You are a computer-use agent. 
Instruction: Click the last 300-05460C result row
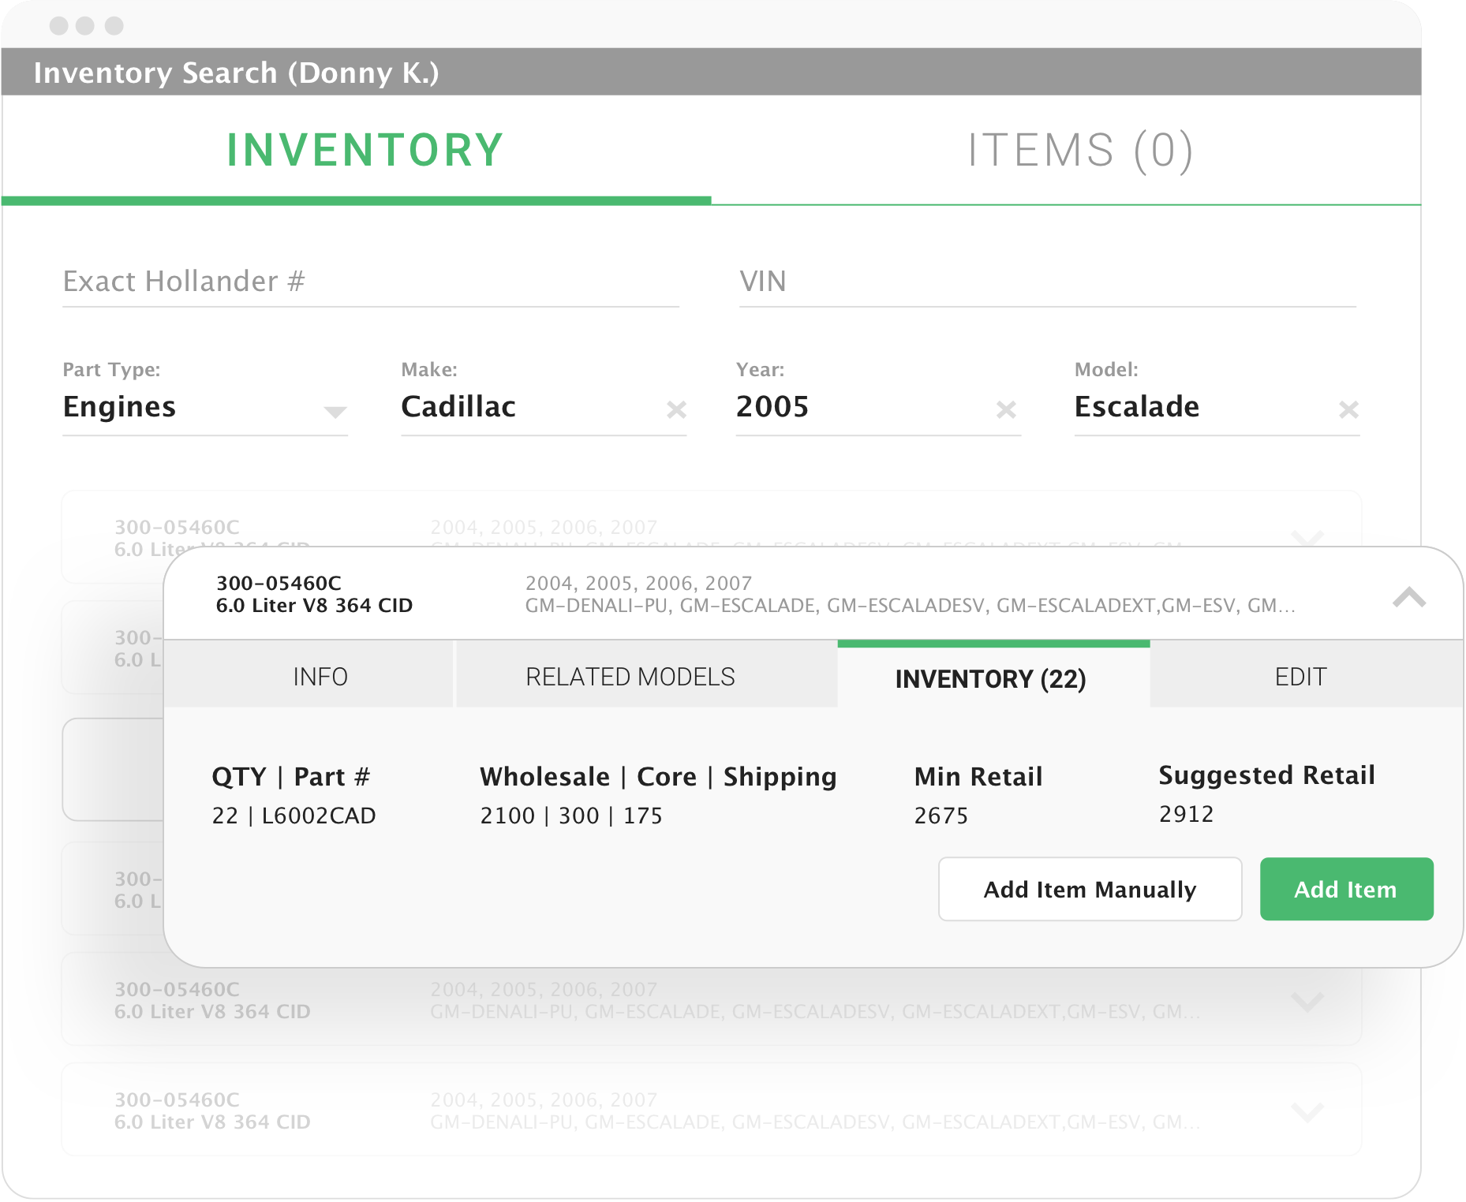(x=710, y=1110)
